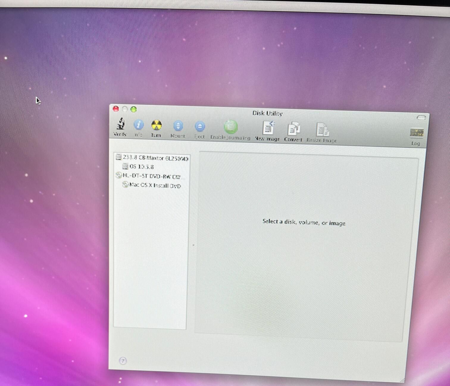
Task: Click the Mount toolbar icon
Action: point(178,126)
